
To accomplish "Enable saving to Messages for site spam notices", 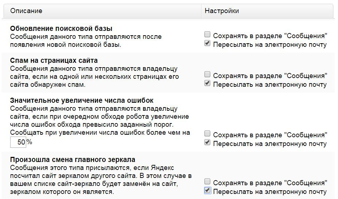I will [x=207, y=74].
